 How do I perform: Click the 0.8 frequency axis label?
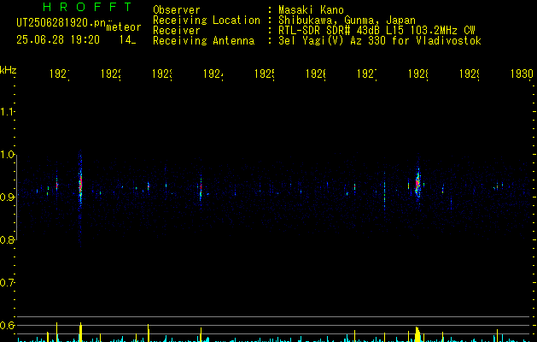tap(7, 239)
